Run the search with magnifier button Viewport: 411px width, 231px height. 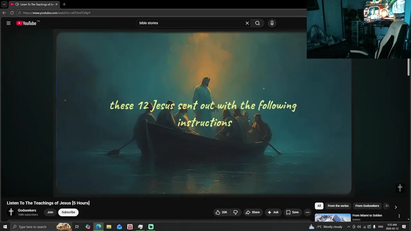coord(258,23)
